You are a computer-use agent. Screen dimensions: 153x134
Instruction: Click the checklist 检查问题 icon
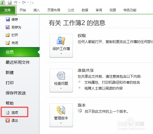tap(61, 76)
